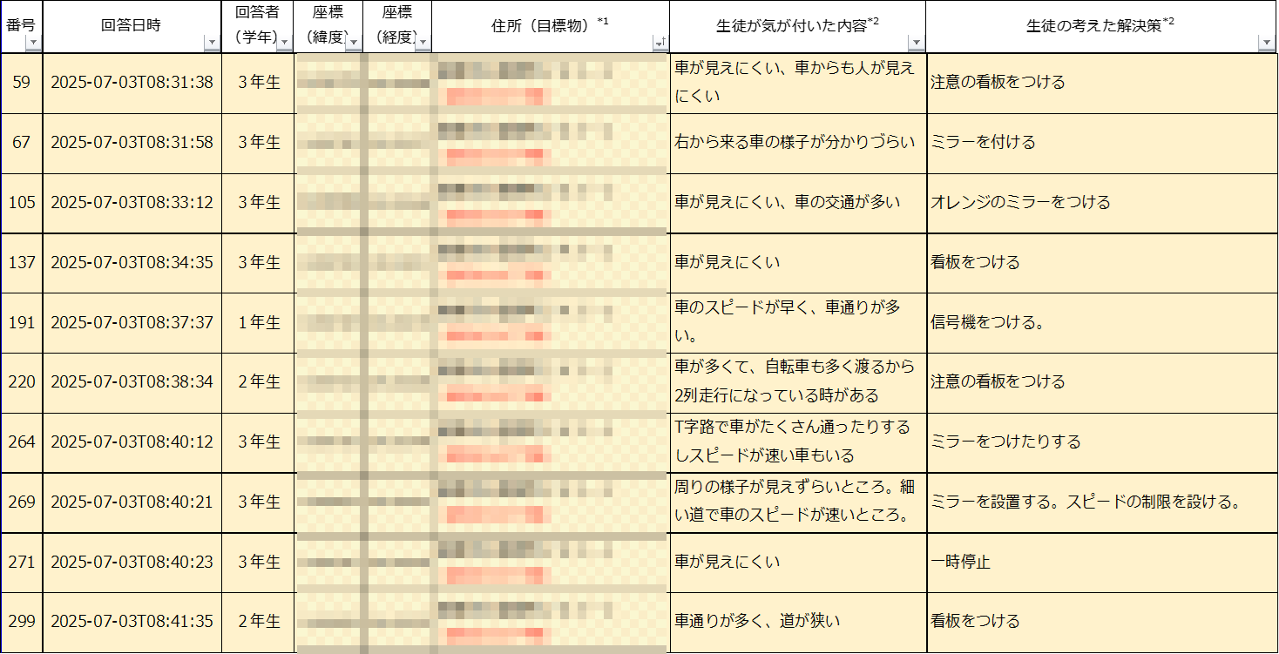This screenshot has height=654, width=1279.
Task: Select the 1年生 grade cell
Action: click(x=259, y=322)
